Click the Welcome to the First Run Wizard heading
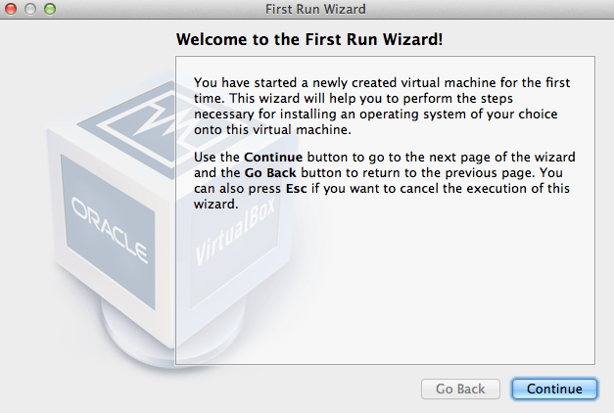This screenshot has height=413, width=614. coord(310,40)
